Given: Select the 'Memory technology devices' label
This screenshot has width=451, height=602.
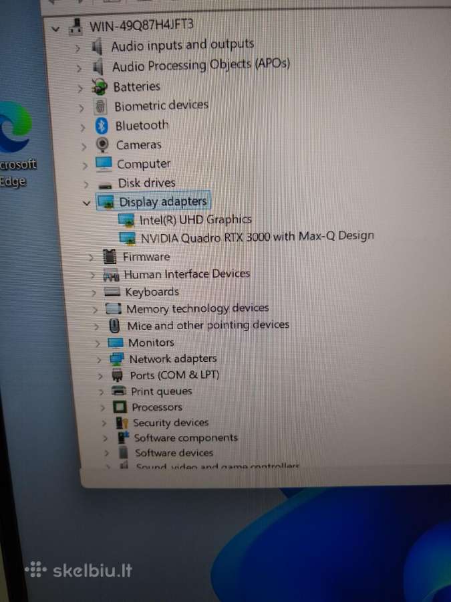Looking at the screenshot, I should (x=198, y=308).
